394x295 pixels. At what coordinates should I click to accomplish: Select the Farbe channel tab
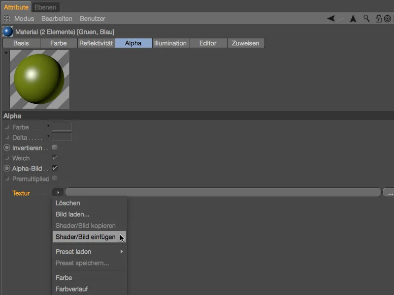(59, 43)
